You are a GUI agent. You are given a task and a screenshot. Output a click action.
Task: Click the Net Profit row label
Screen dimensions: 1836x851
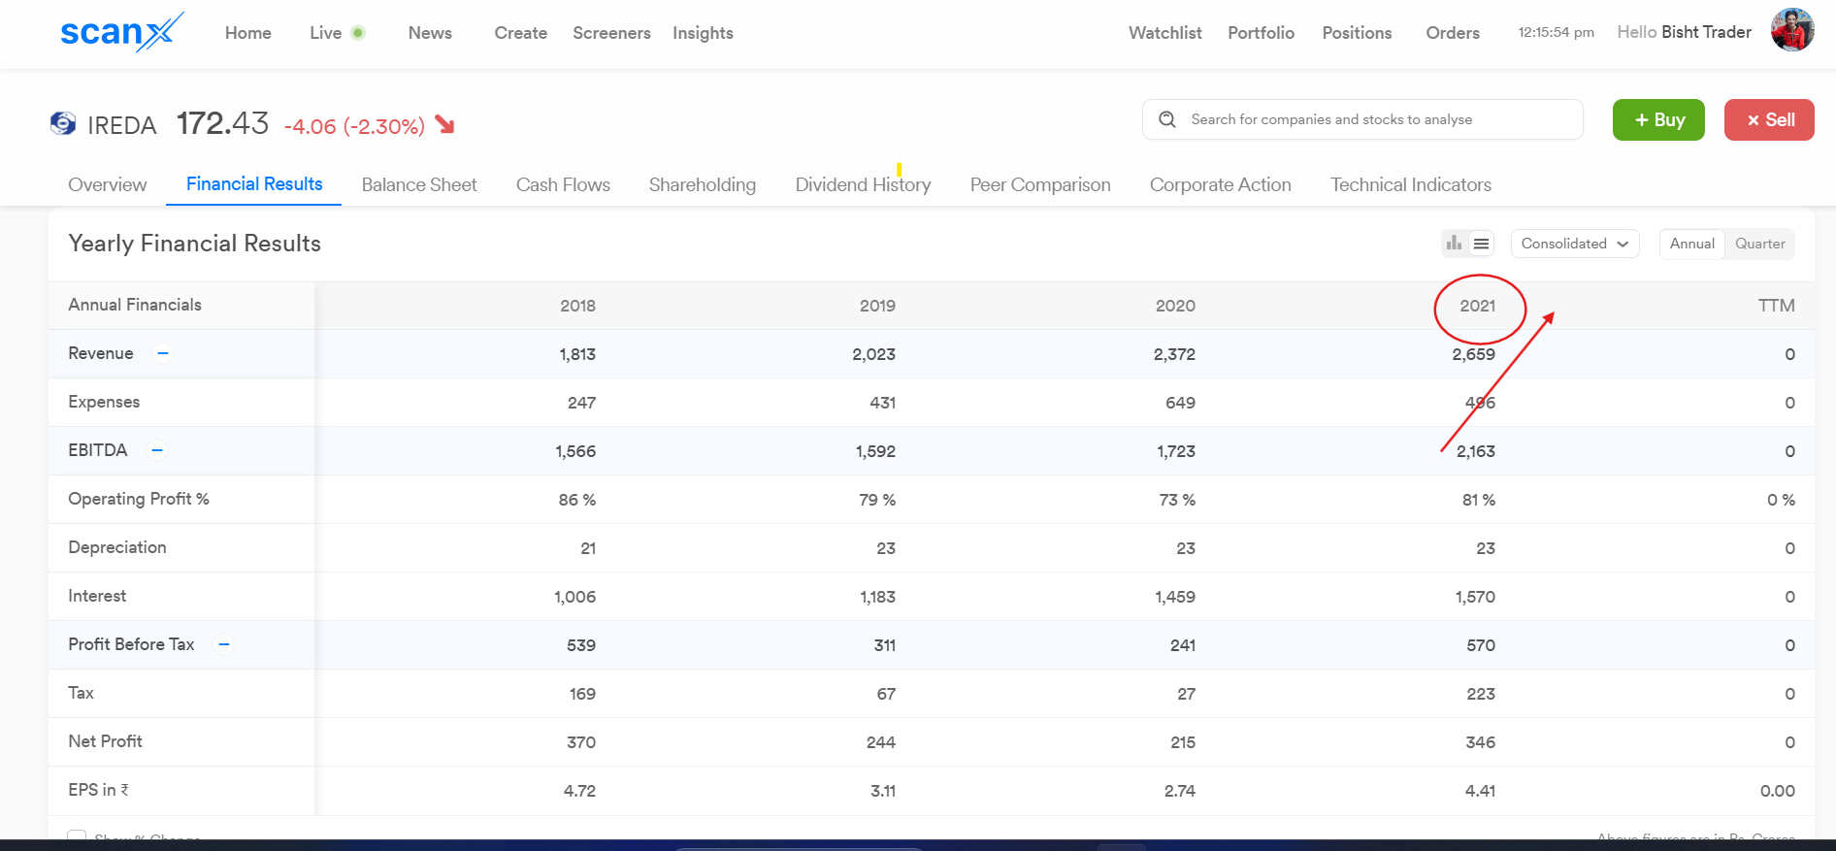pos(105,741)
